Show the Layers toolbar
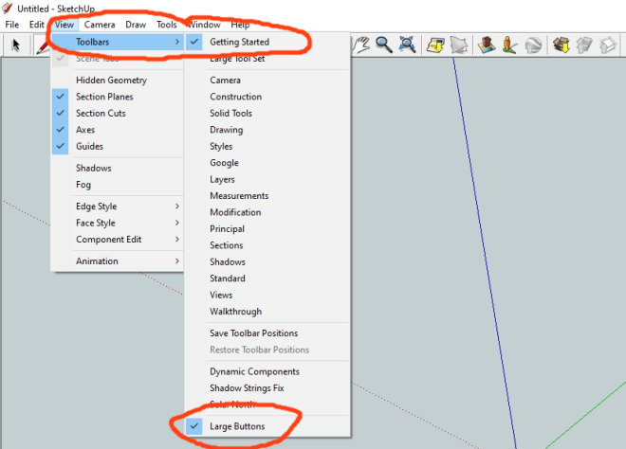Image resolution: width=626 pixels, height=449 pixels. point(267,179)
